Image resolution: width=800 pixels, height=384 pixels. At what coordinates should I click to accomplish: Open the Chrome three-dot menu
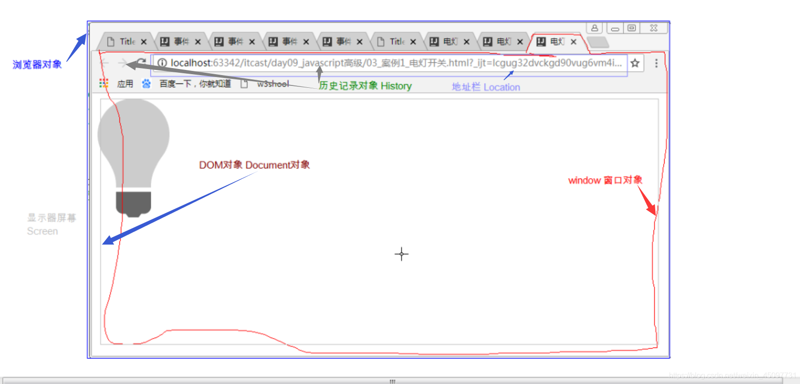tap(656, 63)
